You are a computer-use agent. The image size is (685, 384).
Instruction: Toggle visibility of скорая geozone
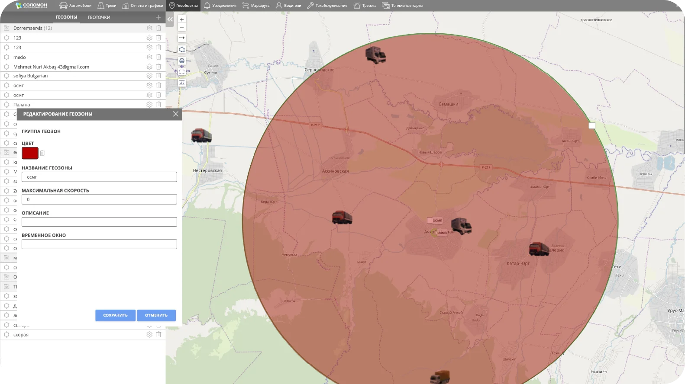(x=6, y=335)
